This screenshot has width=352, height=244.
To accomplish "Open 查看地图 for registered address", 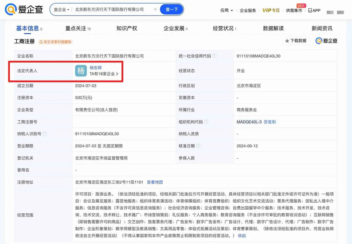I will pyautogui.click(x=155, y=182).
